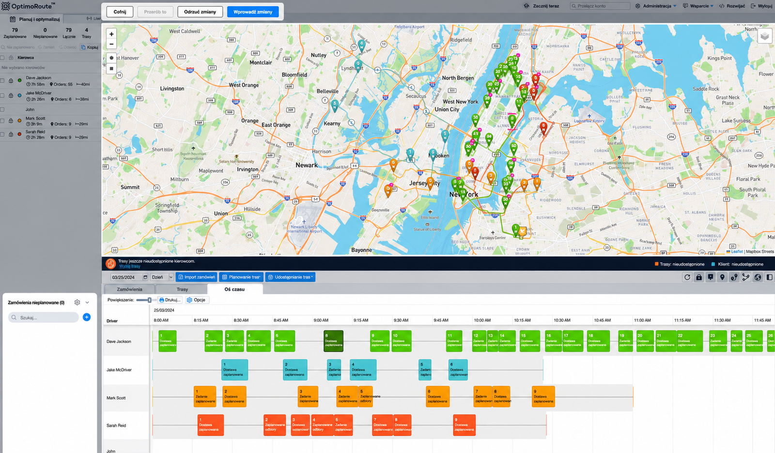Click the 03/25/2024 date field

coord(126,277)
